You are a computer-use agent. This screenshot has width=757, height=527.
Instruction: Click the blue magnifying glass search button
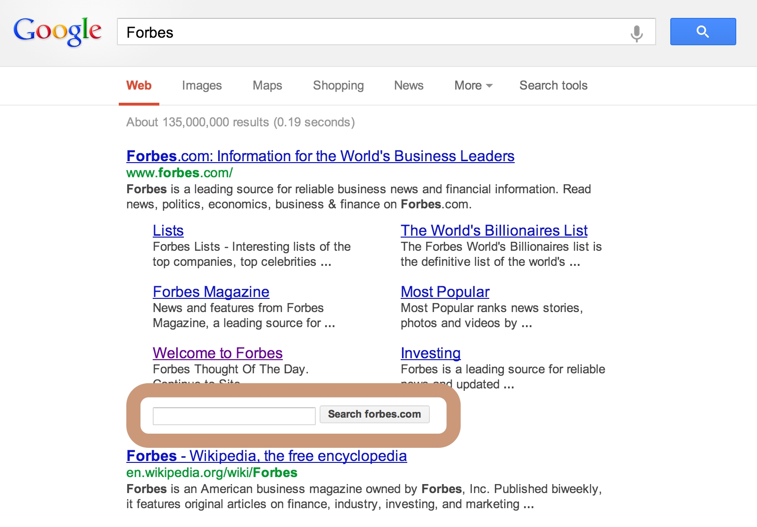tap(702, 32)
